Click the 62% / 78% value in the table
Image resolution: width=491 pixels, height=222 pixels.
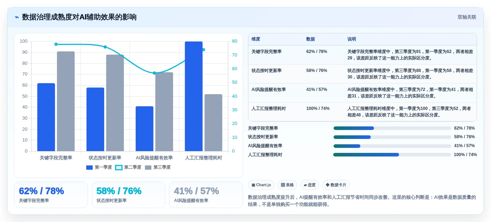tap(317, 52)
